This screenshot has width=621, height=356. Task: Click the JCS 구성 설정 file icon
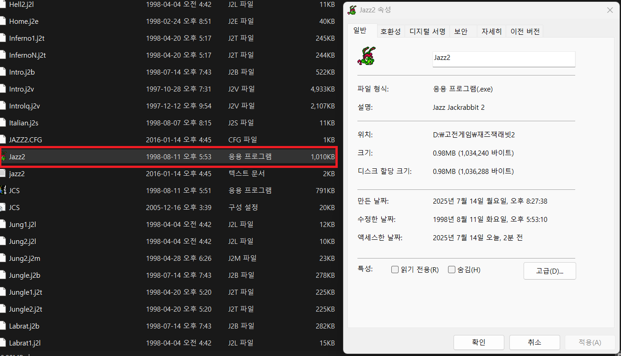point(4,207)
